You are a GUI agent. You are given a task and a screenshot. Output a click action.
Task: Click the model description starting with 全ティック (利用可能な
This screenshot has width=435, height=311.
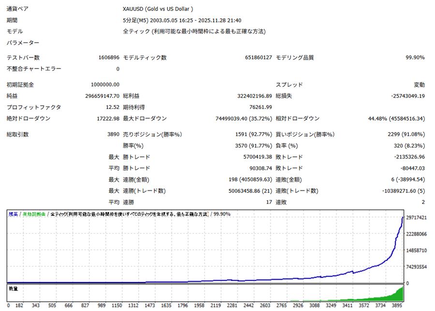(x=194, y=31)
